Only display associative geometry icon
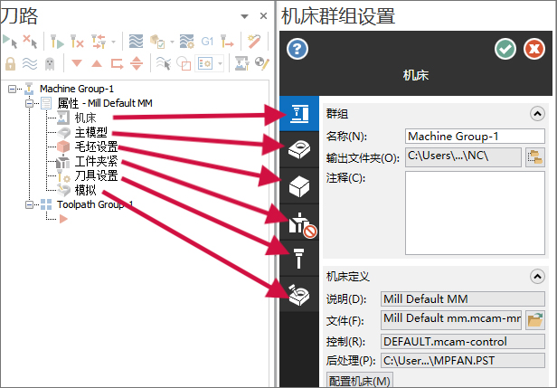This screenshot has width=557, height=388. coord(184,63)
